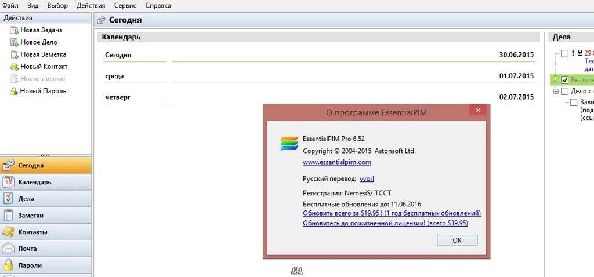Image resolution: width=594 pixels, height=277 pixels.
Task: Click the dotted splitter grip above Сегодня
Action: coord(45,155)
